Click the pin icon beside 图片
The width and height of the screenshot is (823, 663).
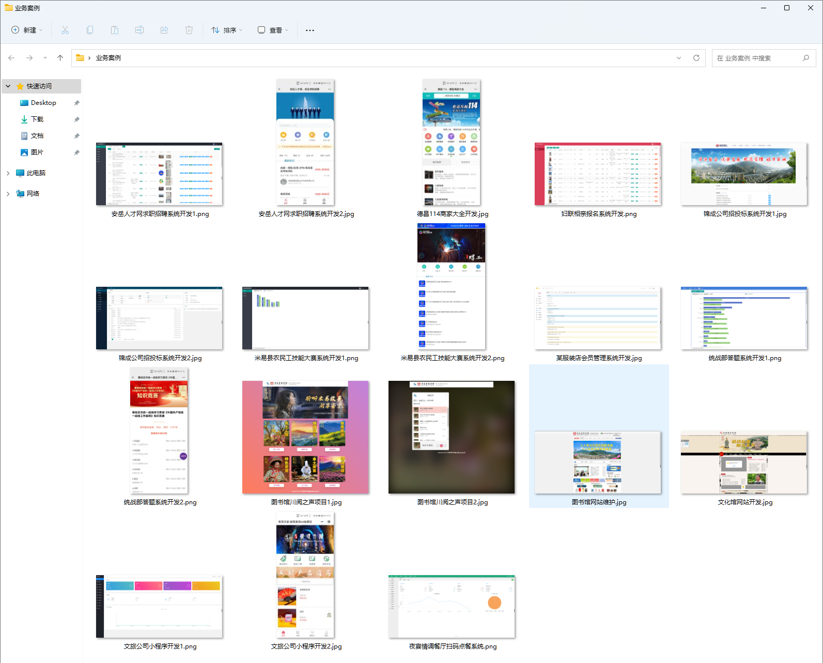pyautogui.click(x=76, y=152)
